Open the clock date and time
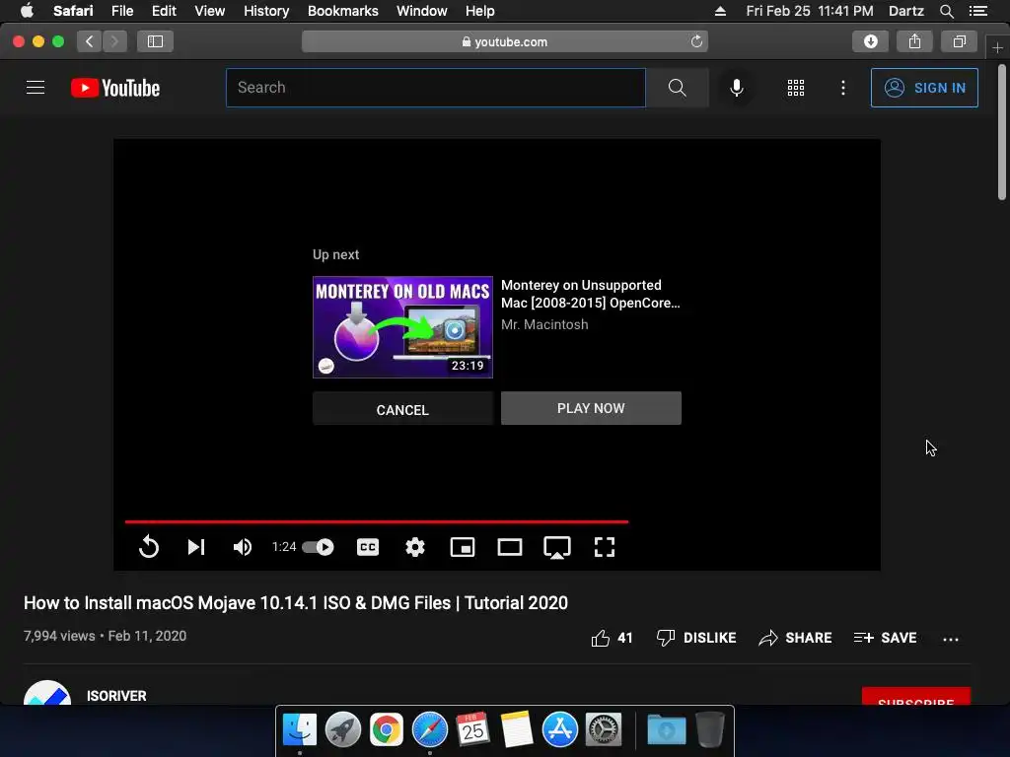The width and height of the screenshot is (1010, 757). (809, 11)
